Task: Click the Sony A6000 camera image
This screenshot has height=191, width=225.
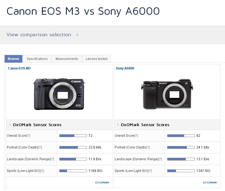Action: click(x=167, y=94)
